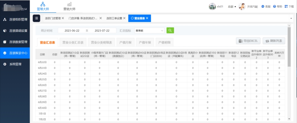Click the 刷新列表 button
Viewport: 297px width, 123px height.
(x=274, y=41)
